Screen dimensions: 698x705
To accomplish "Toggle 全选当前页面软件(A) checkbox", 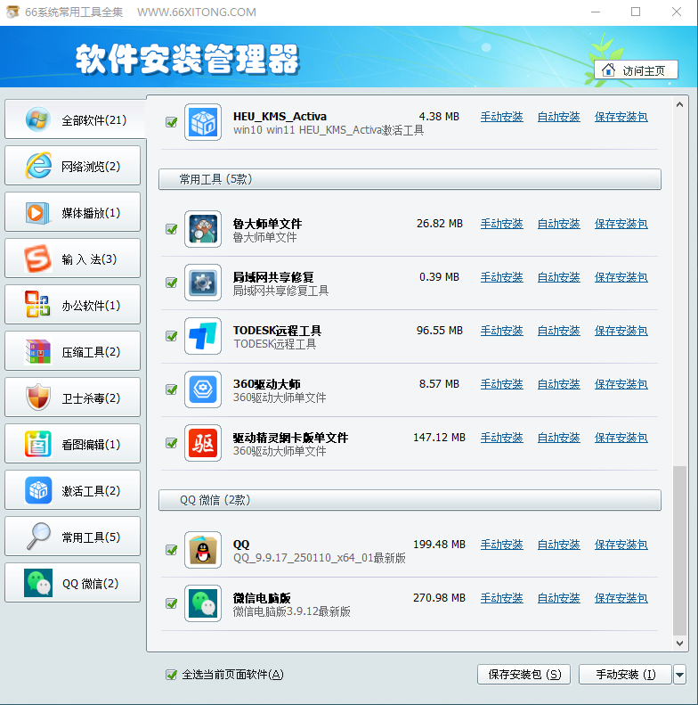I will click(172, 675).
